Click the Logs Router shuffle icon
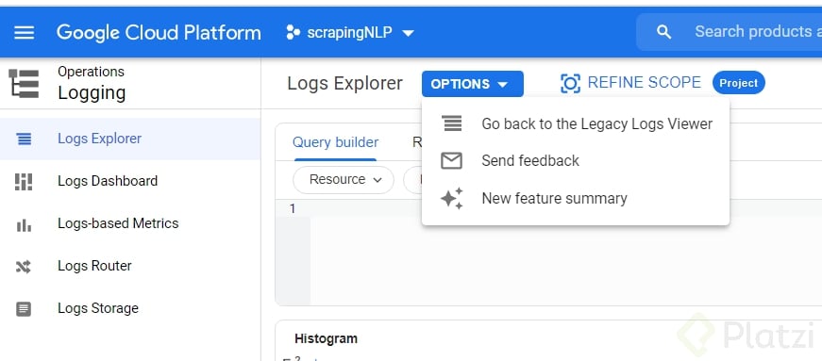 click(24, 267)
